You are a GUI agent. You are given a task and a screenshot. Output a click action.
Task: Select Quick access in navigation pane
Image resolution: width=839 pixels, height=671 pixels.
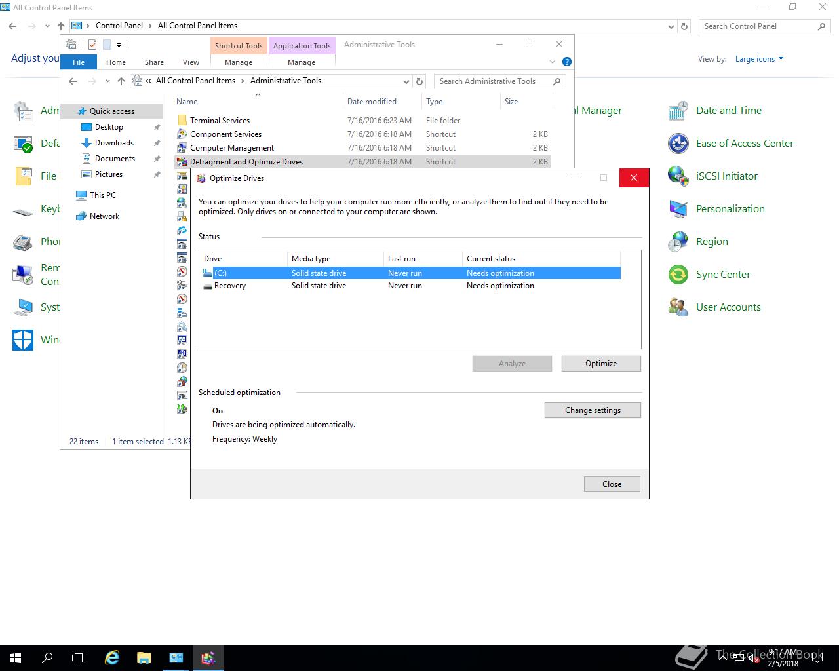click(111, 111)
